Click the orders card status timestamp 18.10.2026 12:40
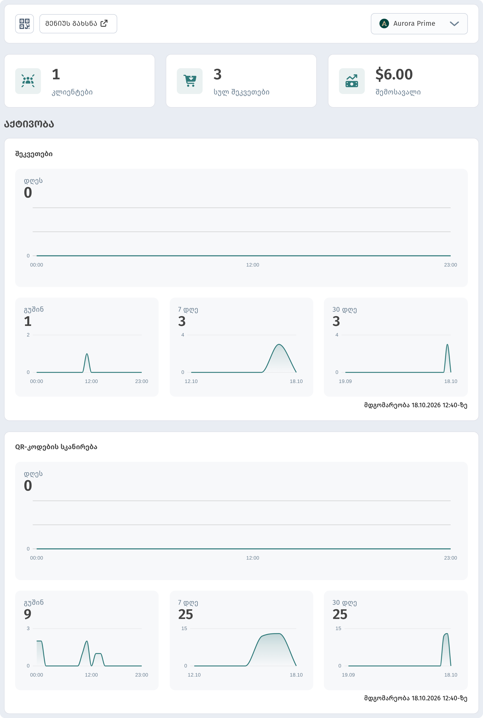This screenshot has height=718, width=483. coord(416,405)
